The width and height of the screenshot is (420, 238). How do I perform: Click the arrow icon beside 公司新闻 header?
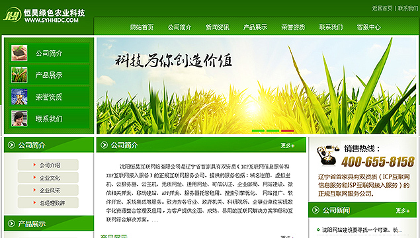click(315, 210)
